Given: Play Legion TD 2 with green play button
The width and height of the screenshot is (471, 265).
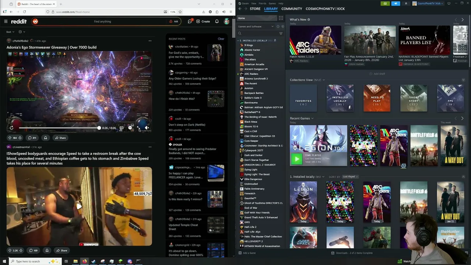Looking at the screenshot, I should [297, 159].
